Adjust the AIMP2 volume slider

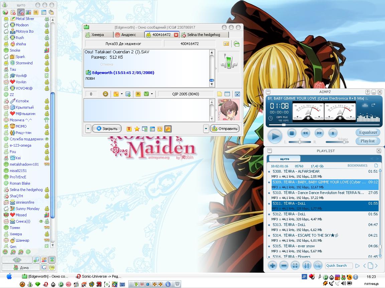[x=337, y=142]
